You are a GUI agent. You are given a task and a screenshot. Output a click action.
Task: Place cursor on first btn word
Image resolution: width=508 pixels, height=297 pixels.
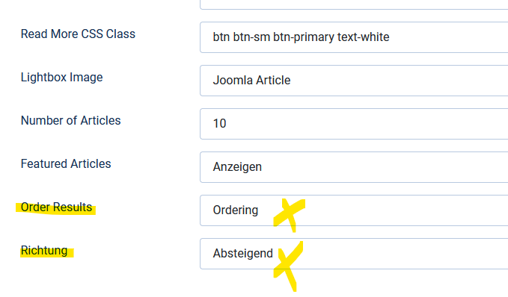221,37
